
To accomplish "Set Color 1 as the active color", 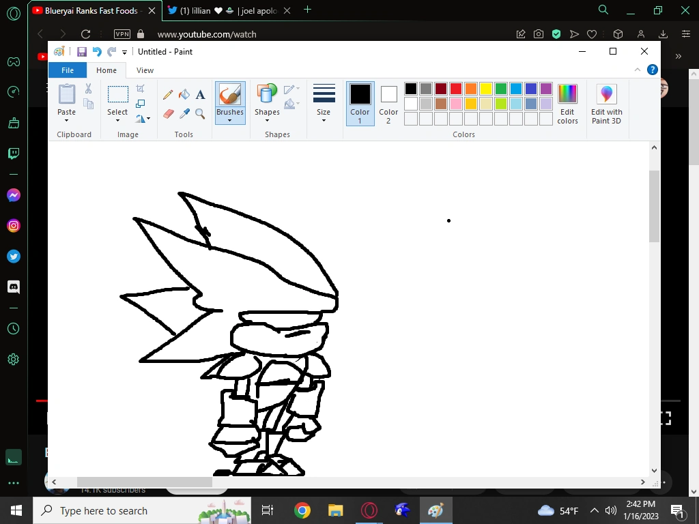I will pyautogui.click(x=360, y=103).
